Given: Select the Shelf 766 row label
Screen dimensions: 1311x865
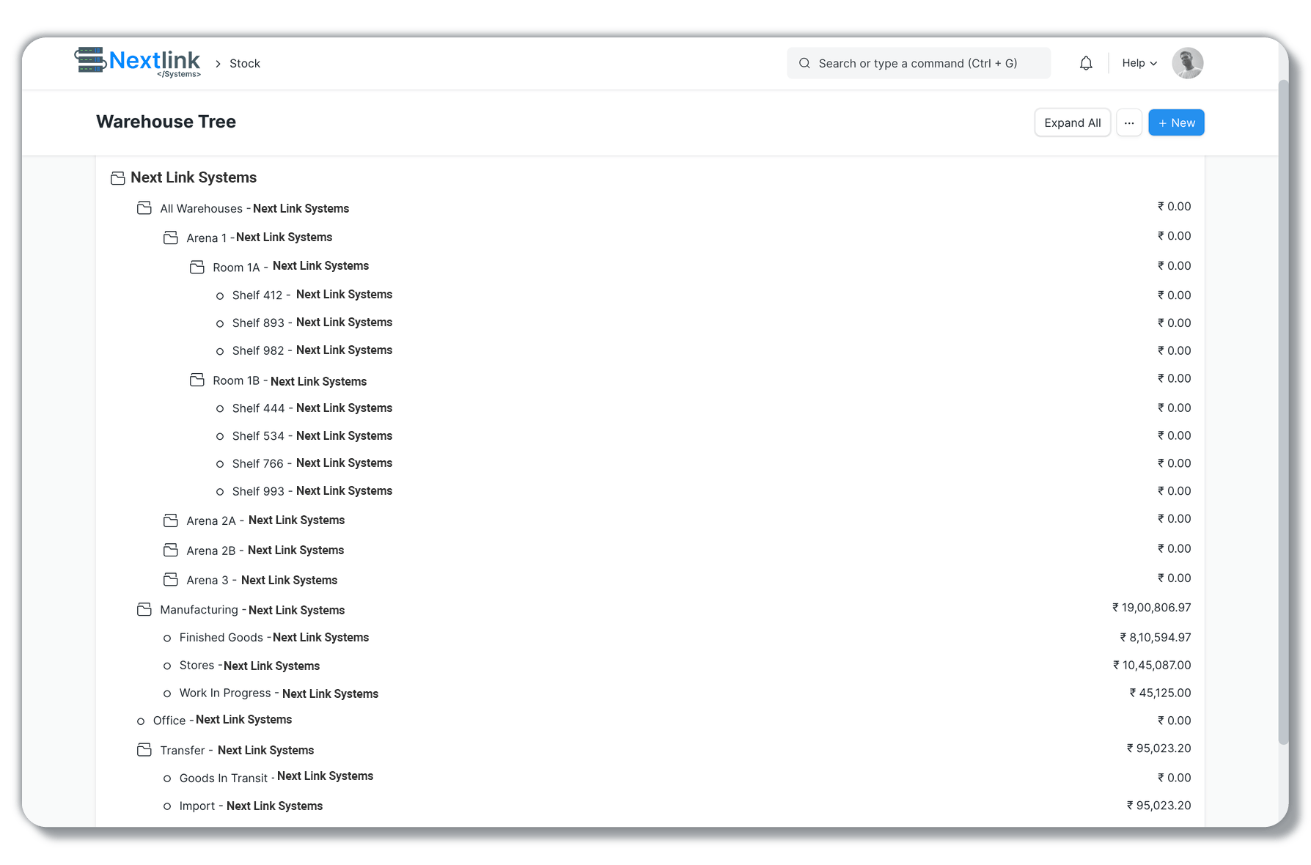Looking at the screenshot, I should [x=312, y=463].
